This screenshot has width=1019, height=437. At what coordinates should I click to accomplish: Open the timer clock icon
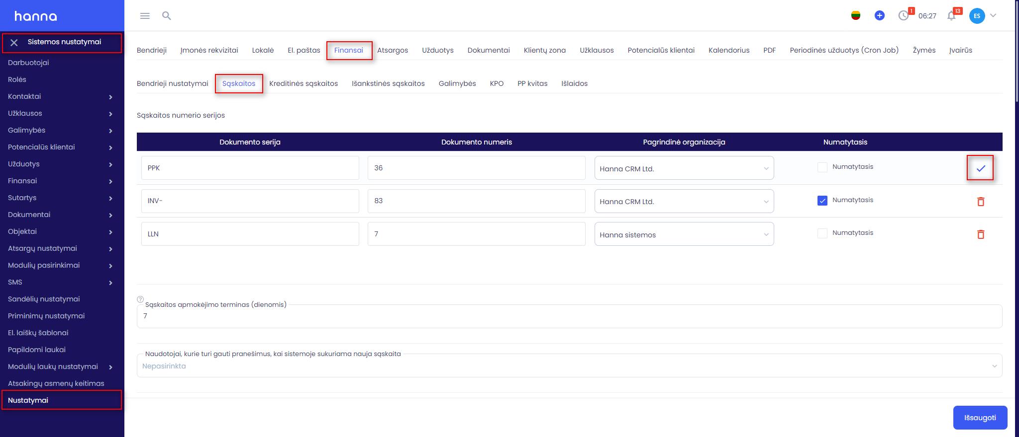tap(904, 16)
